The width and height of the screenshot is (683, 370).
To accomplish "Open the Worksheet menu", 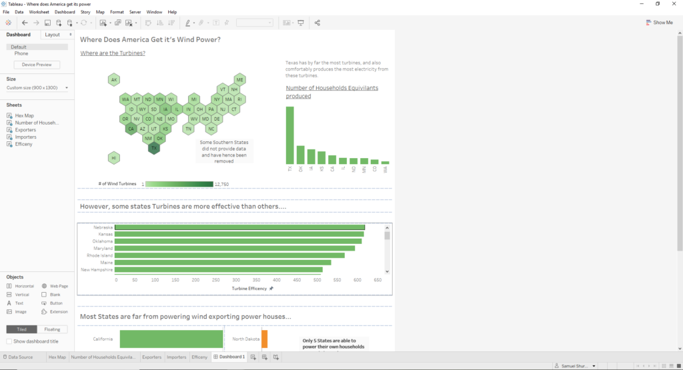I will 38,12.
